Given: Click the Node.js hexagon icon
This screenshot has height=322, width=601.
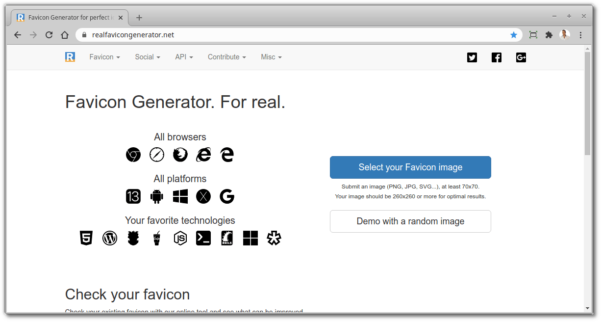Looking at the screenshot, I should click(180, 238).
